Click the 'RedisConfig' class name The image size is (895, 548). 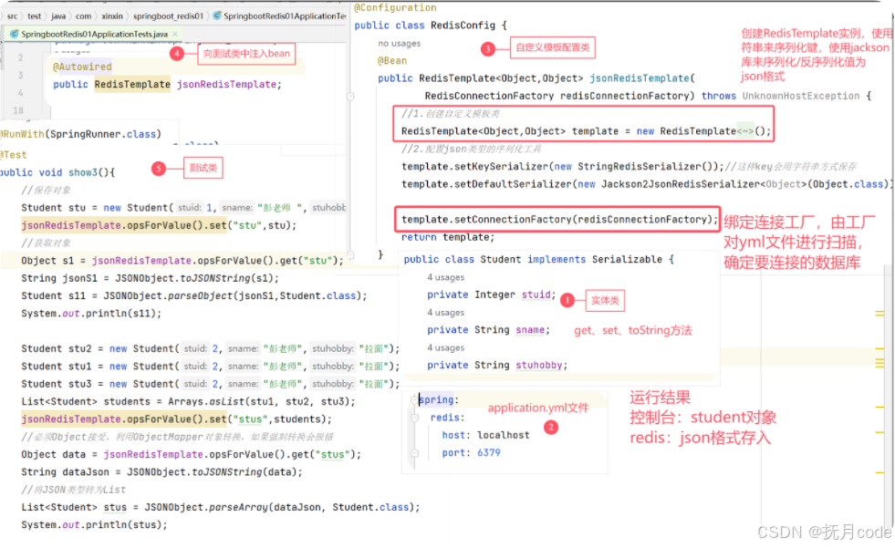(463, 26)
